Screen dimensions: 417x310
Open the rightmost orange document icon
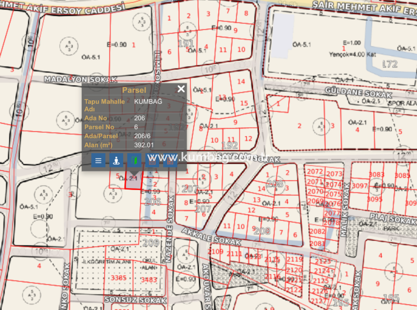pos(170,160)
